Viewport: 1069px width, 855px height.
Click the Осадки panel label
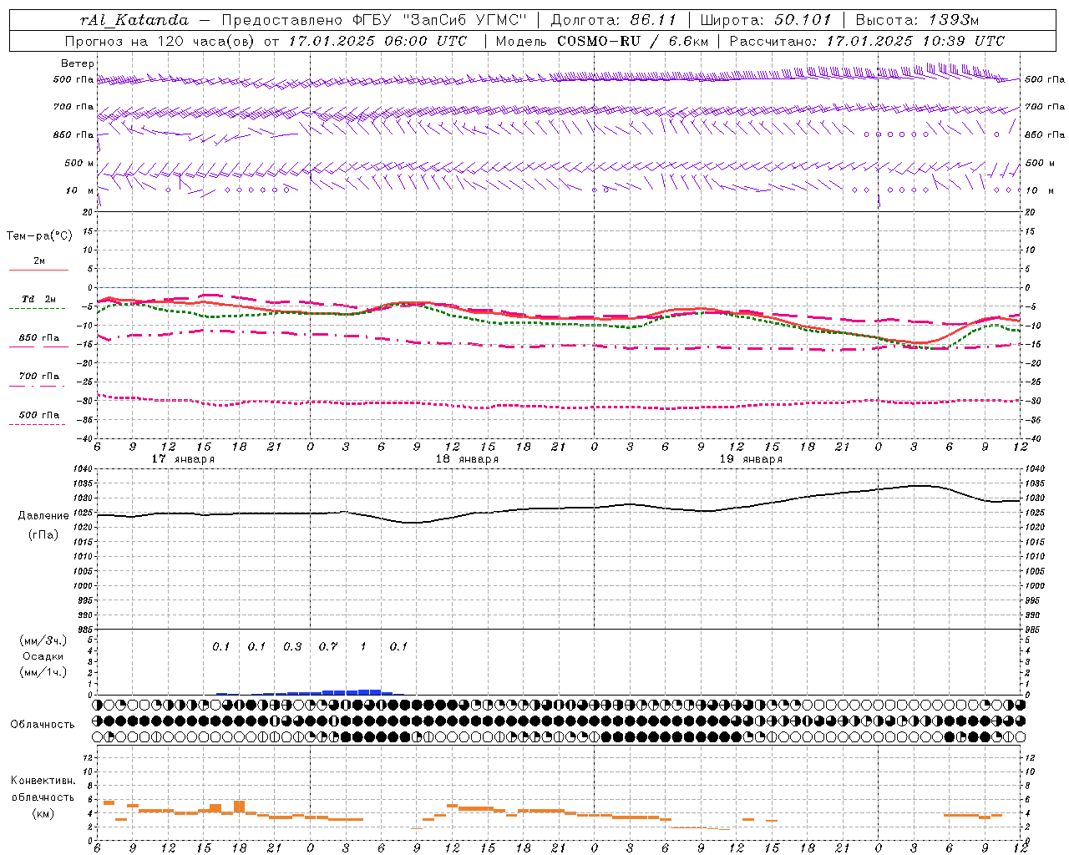[43, 656]
